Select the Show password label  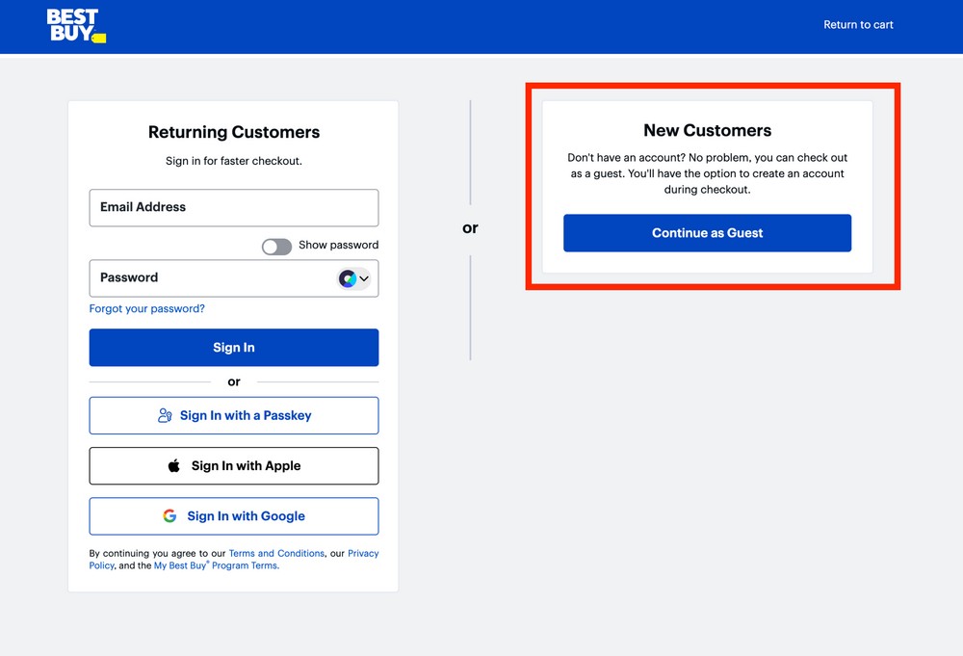pyautogui.click(x=338, y=245)
